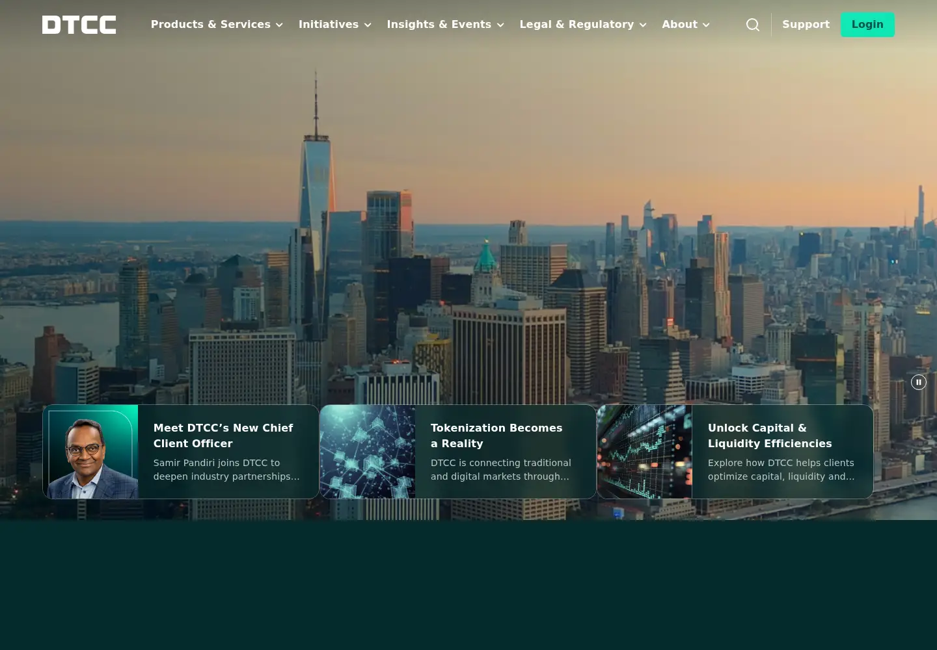937x650 pixels.
Task: Expand the About chevron
Action: 706,25
